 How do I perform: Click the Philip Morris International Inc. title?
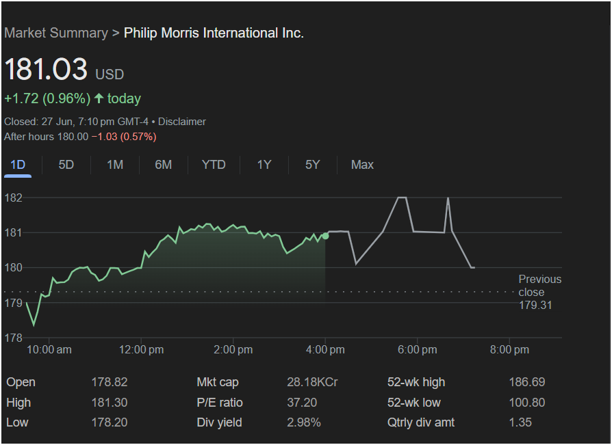(214, 33)
